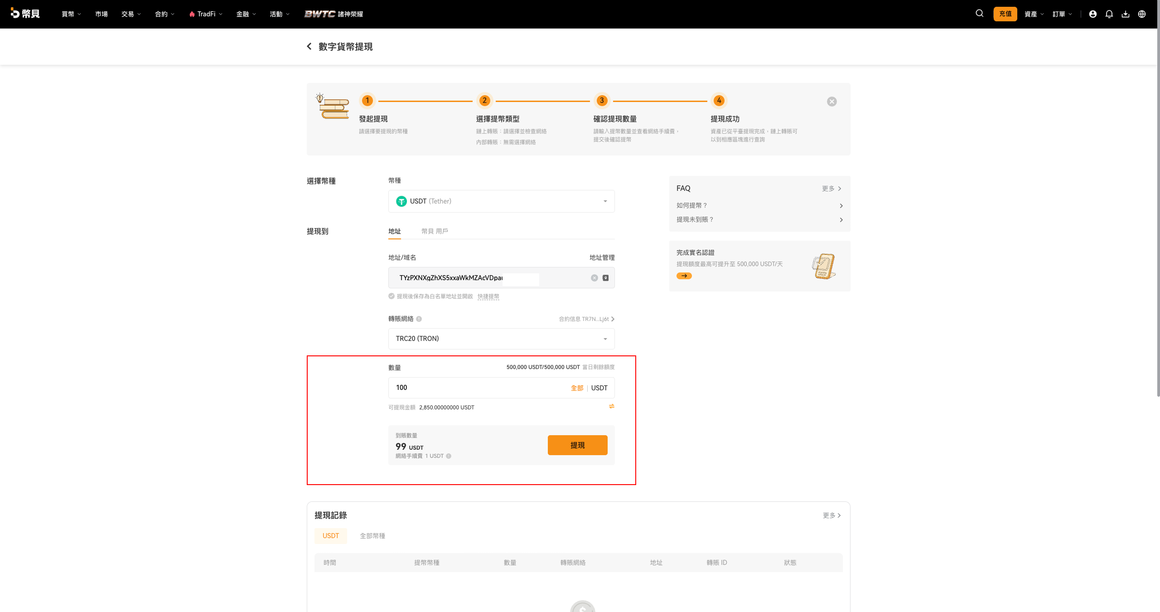
Task: Click the 幣貝 logo in header
Action: coord(25,14)
